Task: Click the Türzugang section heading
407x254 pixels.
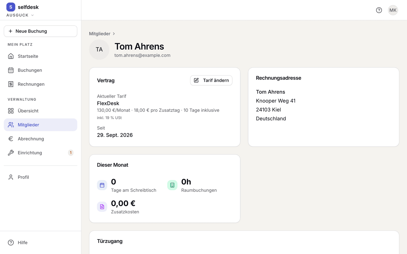Action: click(x=110, y=241)
